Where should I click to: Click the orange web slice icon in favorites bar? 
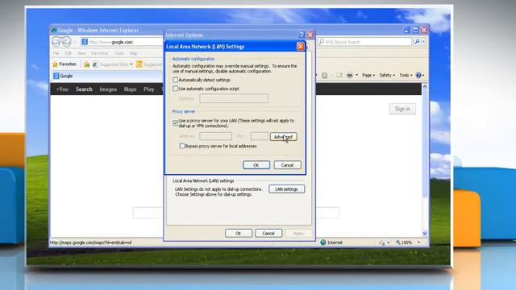pyautogui.click(x=139, y=64)
